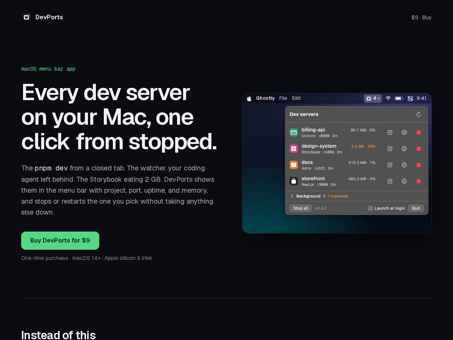Click the billing-api server name

point(313,130)
